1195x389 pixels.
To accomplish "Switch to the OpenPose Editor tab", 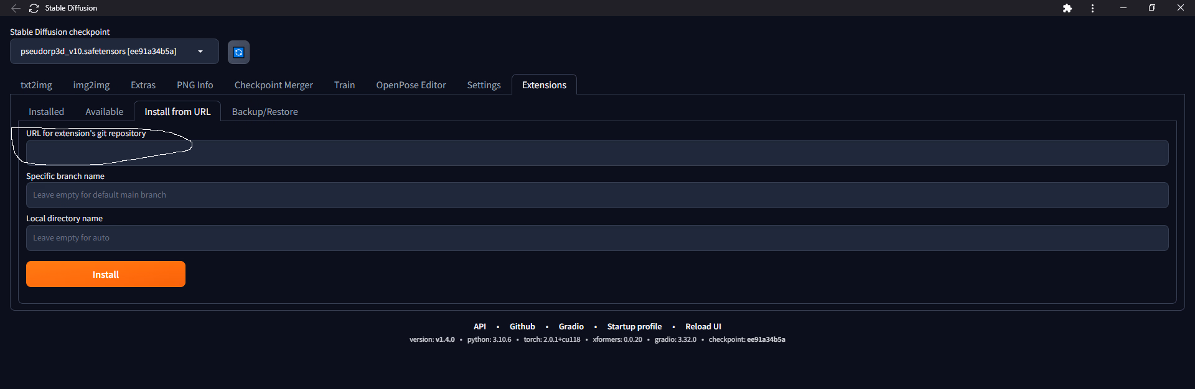I will coord(411,85).
